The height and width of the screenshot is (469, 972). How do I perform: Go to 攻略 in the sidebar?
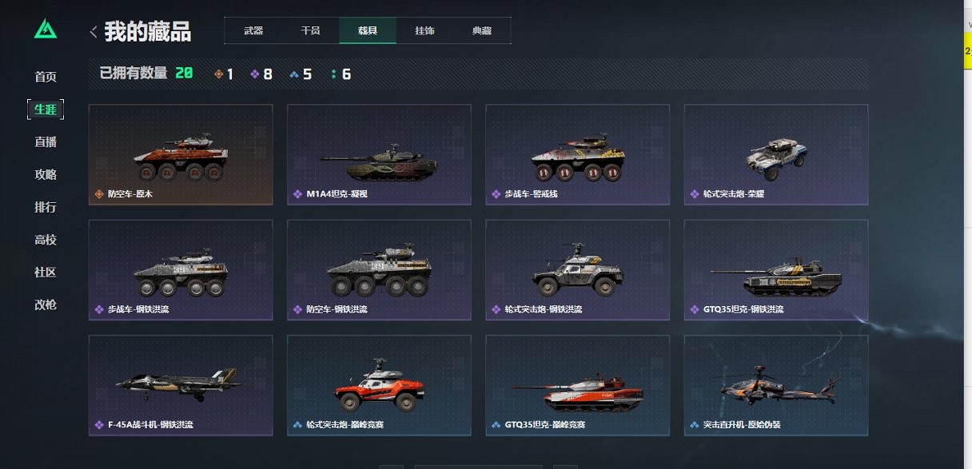[46, 174]
